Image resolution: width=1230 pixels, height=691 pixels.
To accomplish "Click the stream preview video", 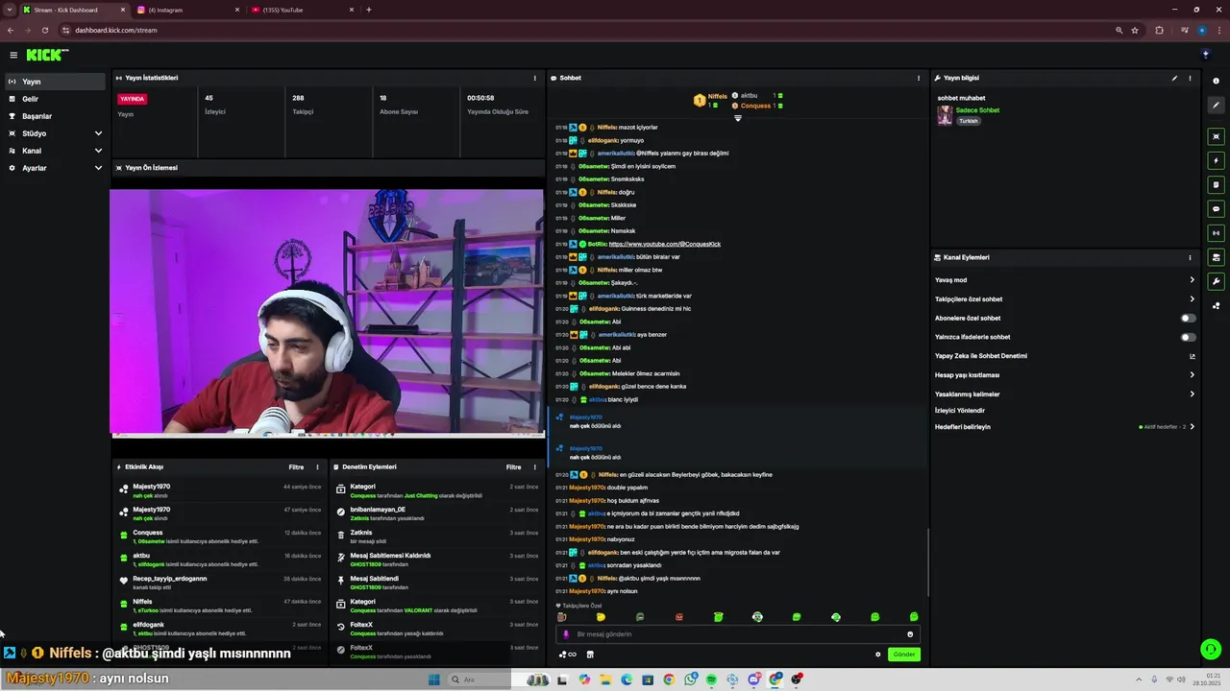I will click(327, 312).
